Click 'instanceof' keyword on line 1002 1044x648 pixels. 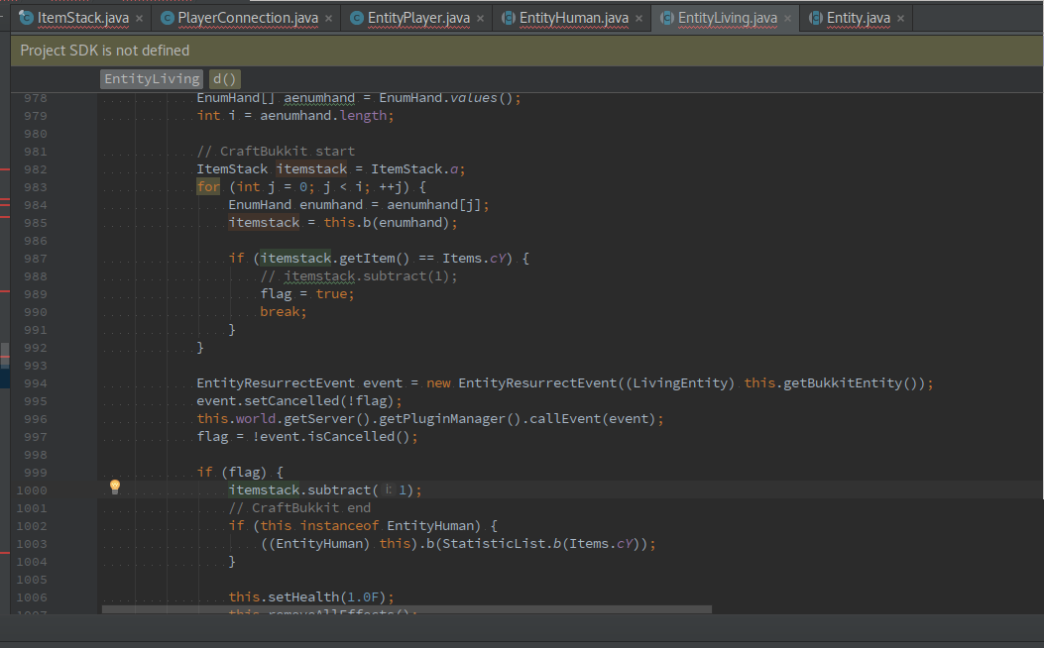point(339,526)
